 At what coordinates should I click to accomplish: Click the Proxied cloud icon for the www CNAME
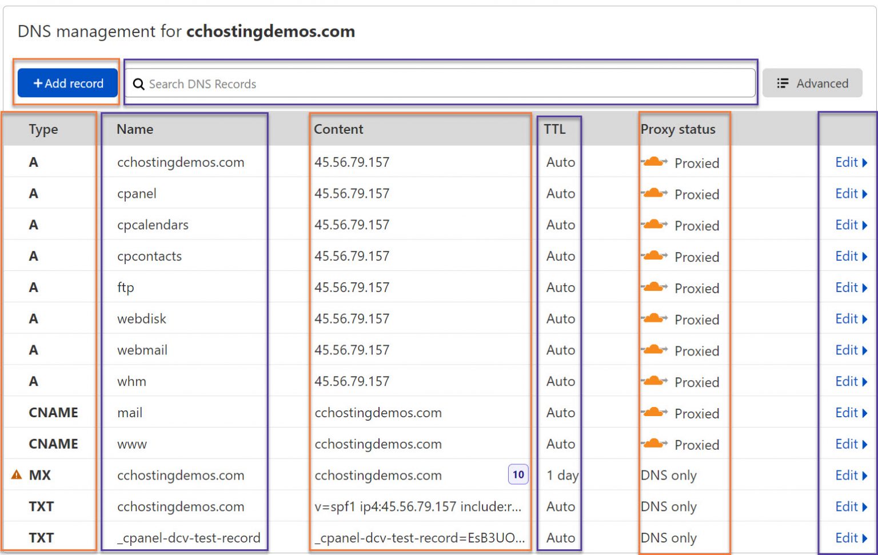[653, 443]
